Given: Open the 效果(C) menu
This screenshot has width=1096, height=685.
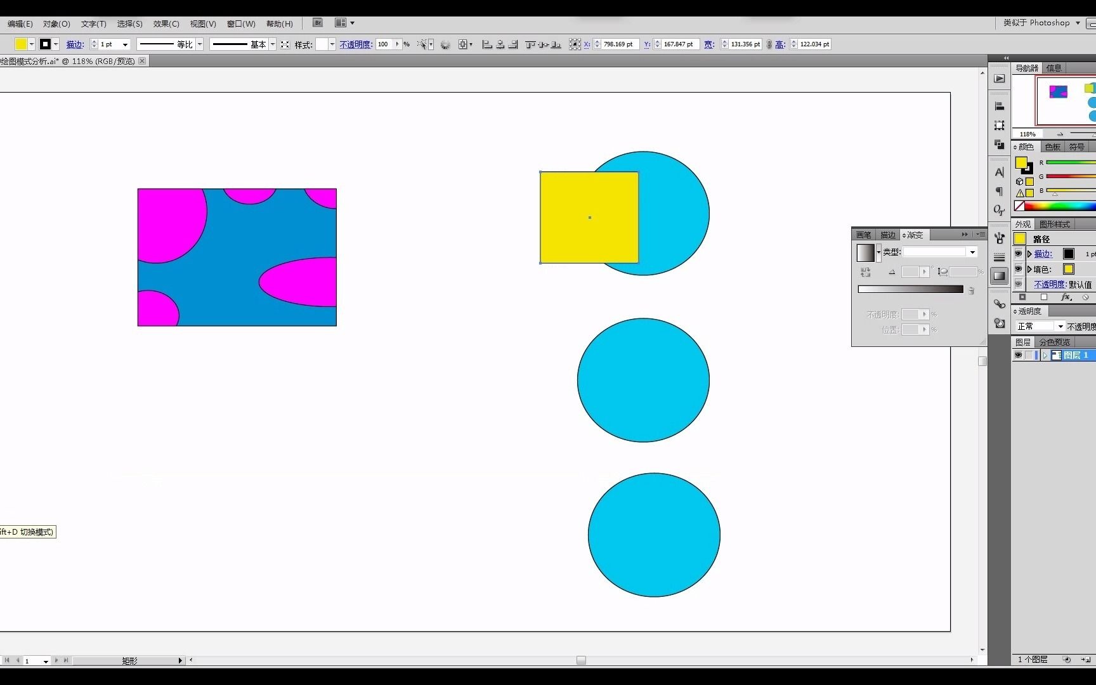Looking at the screenshot, I should point(166,23).
